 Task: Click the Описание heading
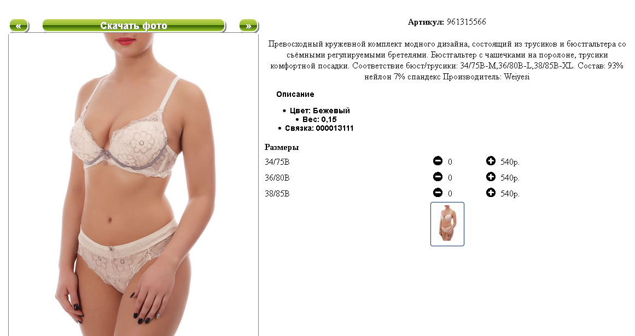(295, 95)
